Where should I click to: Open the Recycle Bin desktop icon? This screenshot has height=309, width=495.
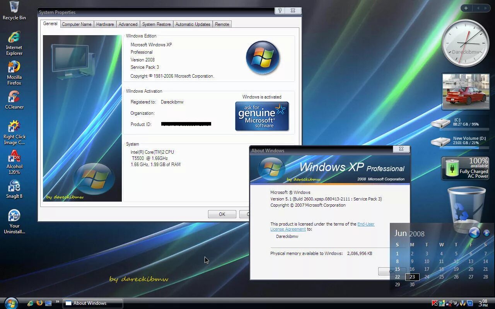(x=14, y=10)
